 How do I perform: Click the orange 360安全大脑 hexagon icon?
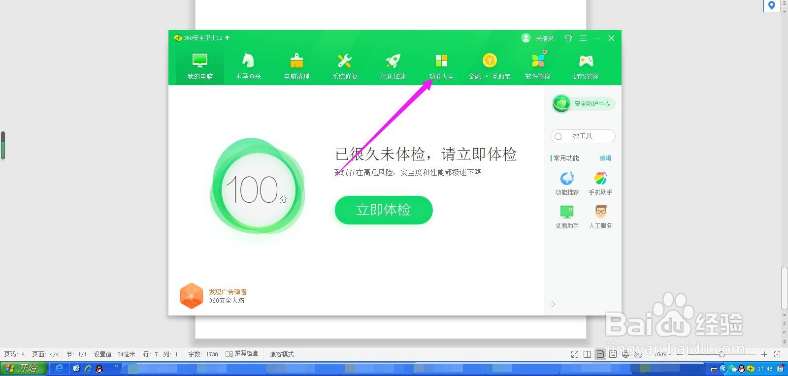(x=192, y=296)
